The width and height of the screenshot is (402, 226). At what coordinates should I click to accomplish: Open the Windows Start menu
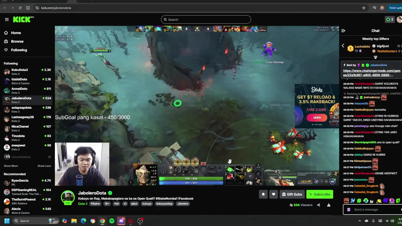7,221
